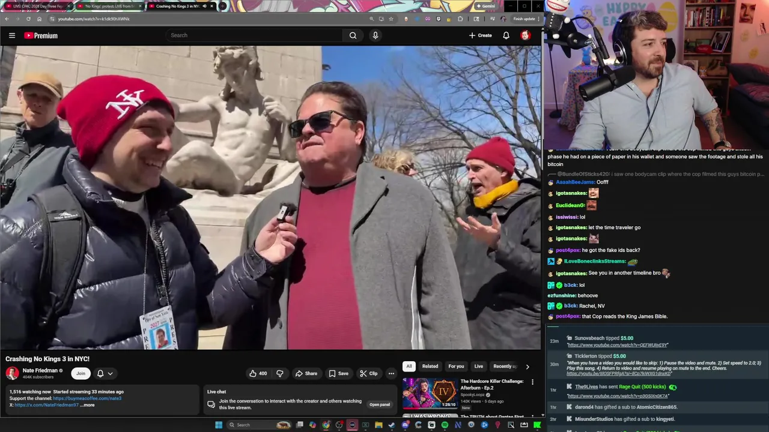Viewport: 769px width, 432px height.
Task: Select the Live filter chip
Action: point(479,366)
